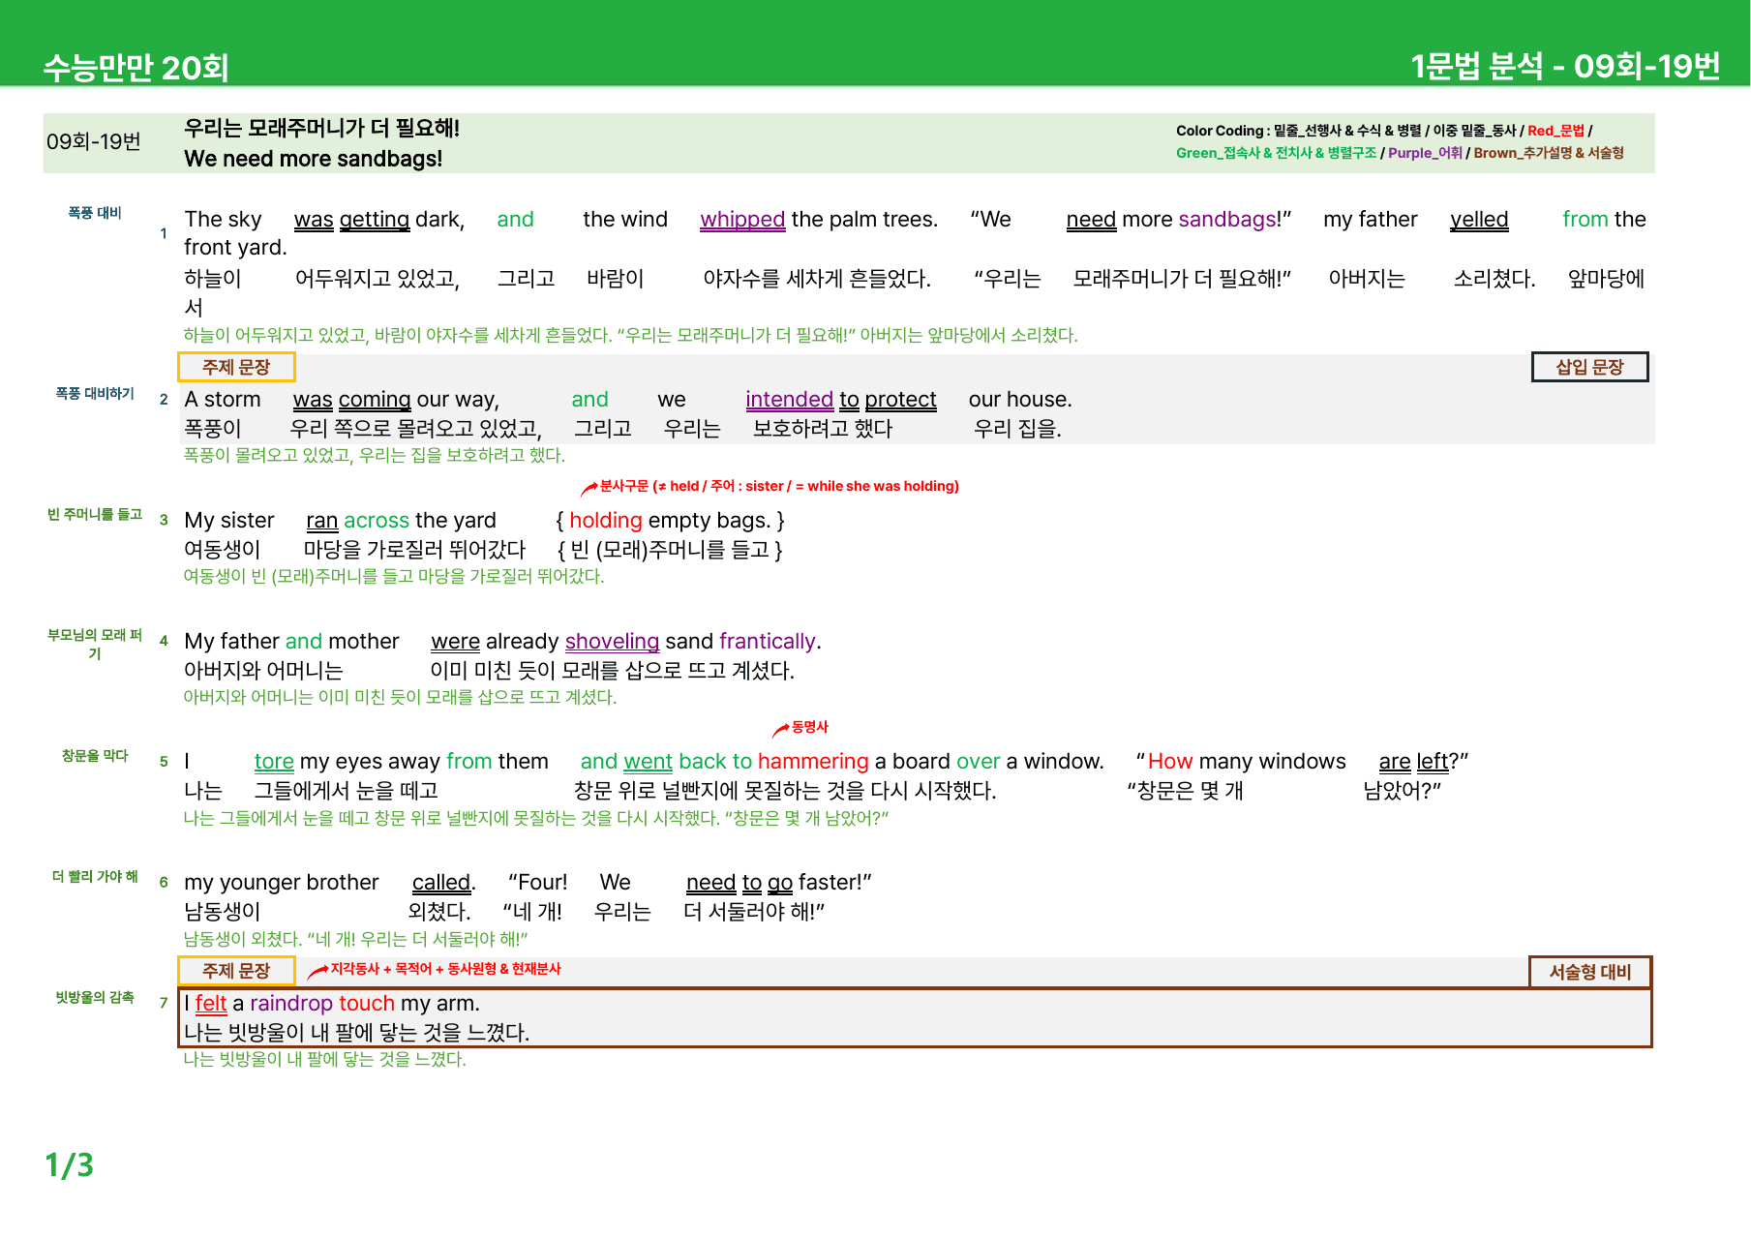Click the green translation 하늘이 어두워지고 있었고
The width and height of the screenshot is (1751, 1238).
[x=276, y=335]
